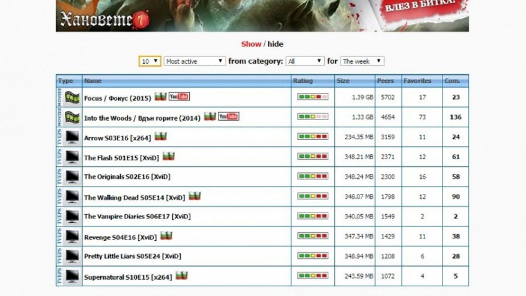526x296 pixels.
Task: Click the rating bar for Supernatural S10E15
Action: click(x=313, y=276)
